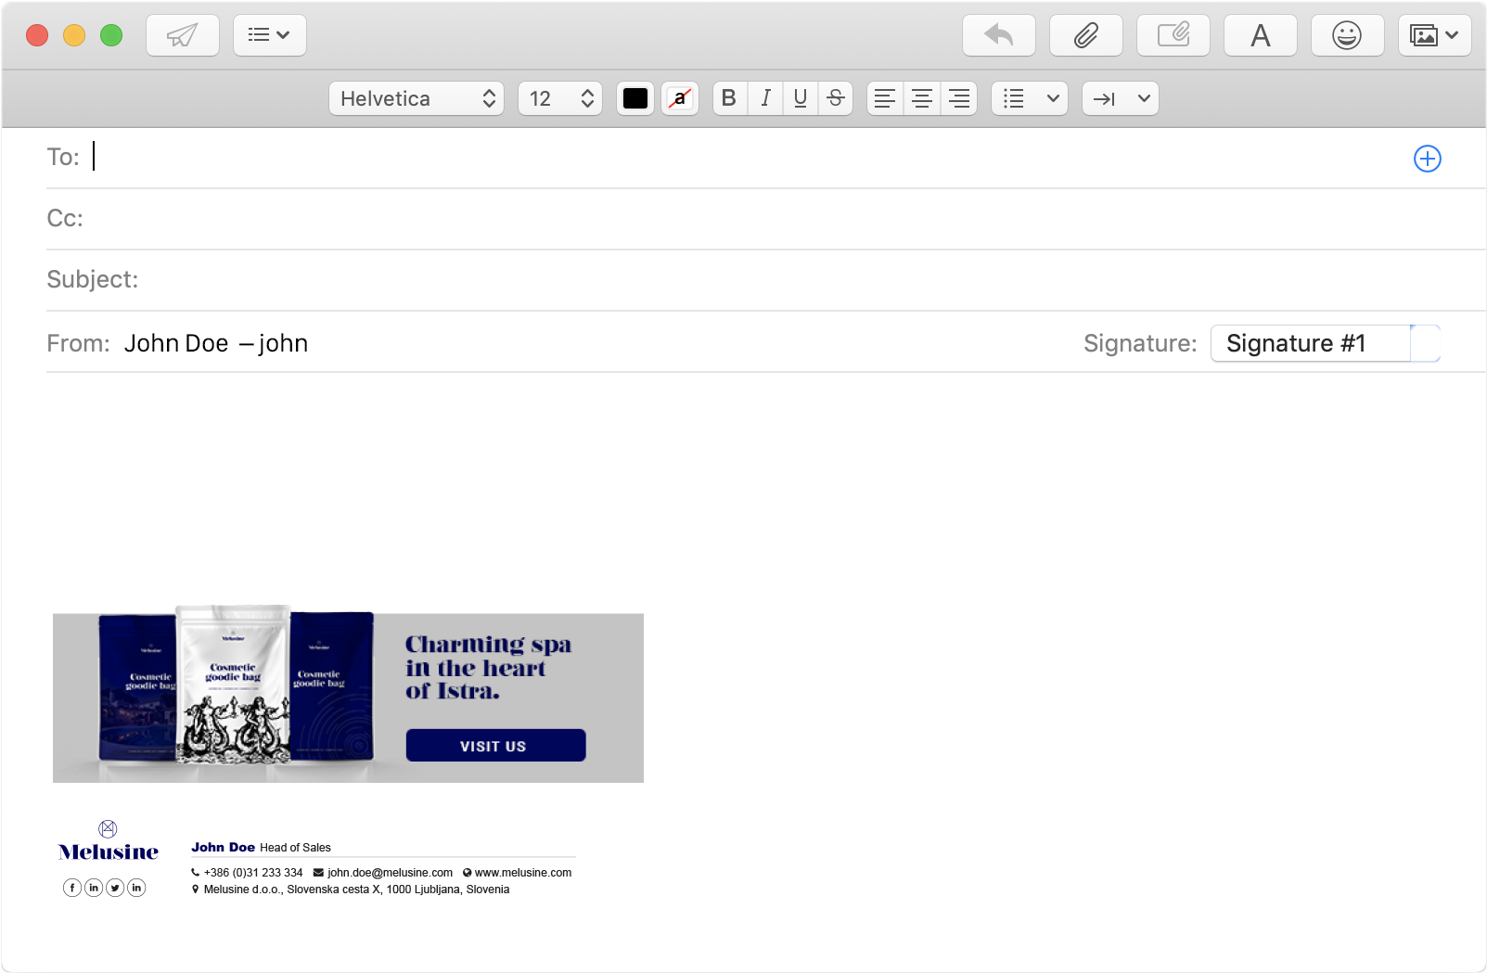This screenshot has height=973, width=1487.
Task: Open the LinkedIn icon between Facebook and Twitter
Action: click(94, 888)
